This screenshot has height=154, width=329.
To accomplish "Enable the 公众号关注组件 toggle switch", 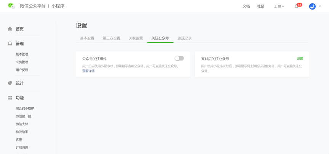I will tap(179, 58).
